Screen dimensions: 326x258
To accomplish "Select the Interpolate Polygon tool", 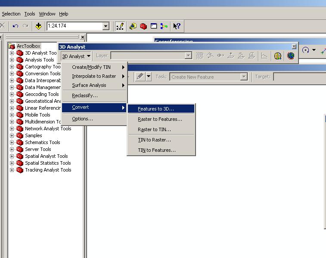I will [251, 55].
